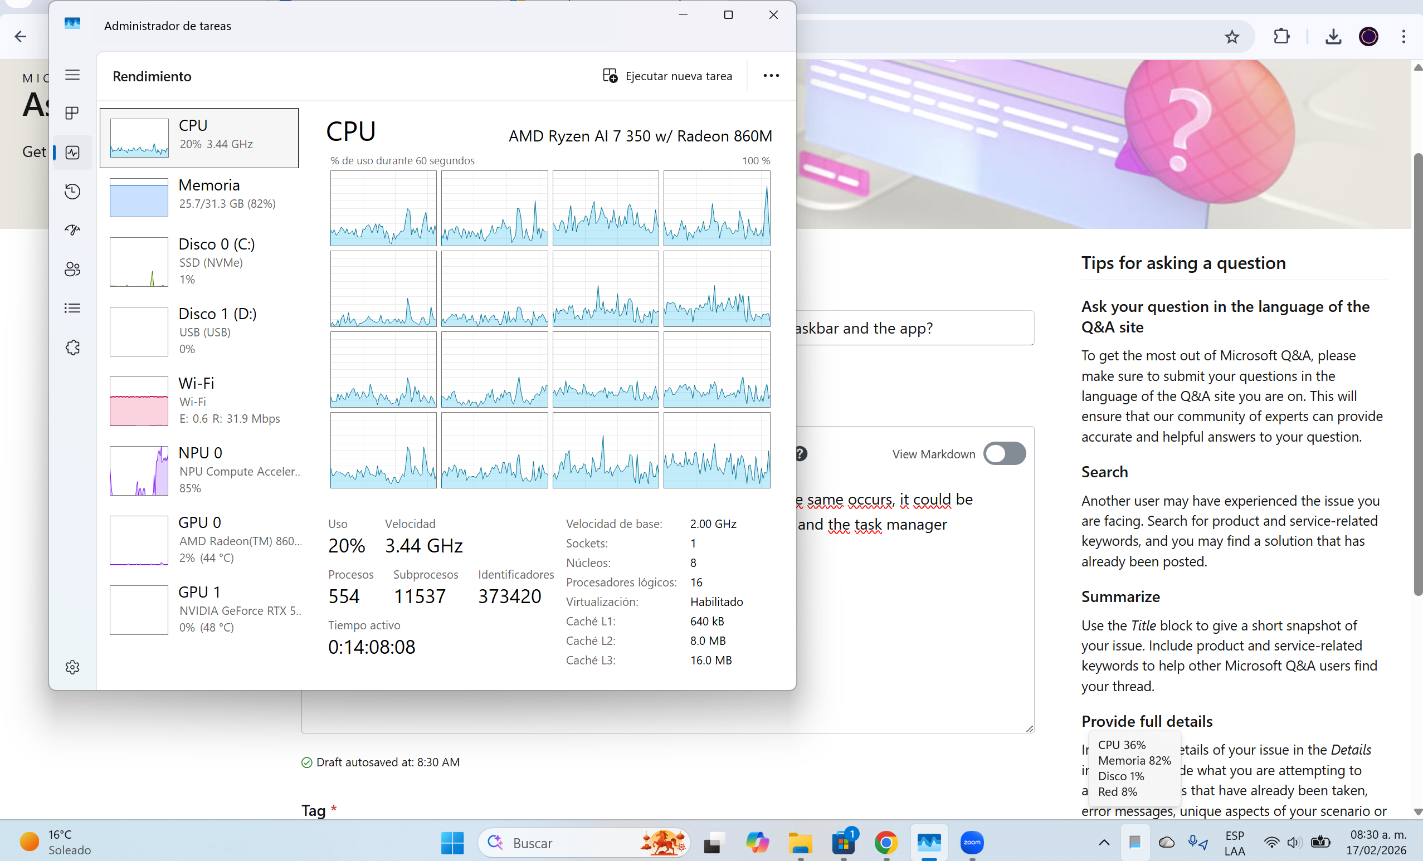Open Startup apps icon in sidebar
The height and width of the screenshot is (861, 1423).
[72, 230]
